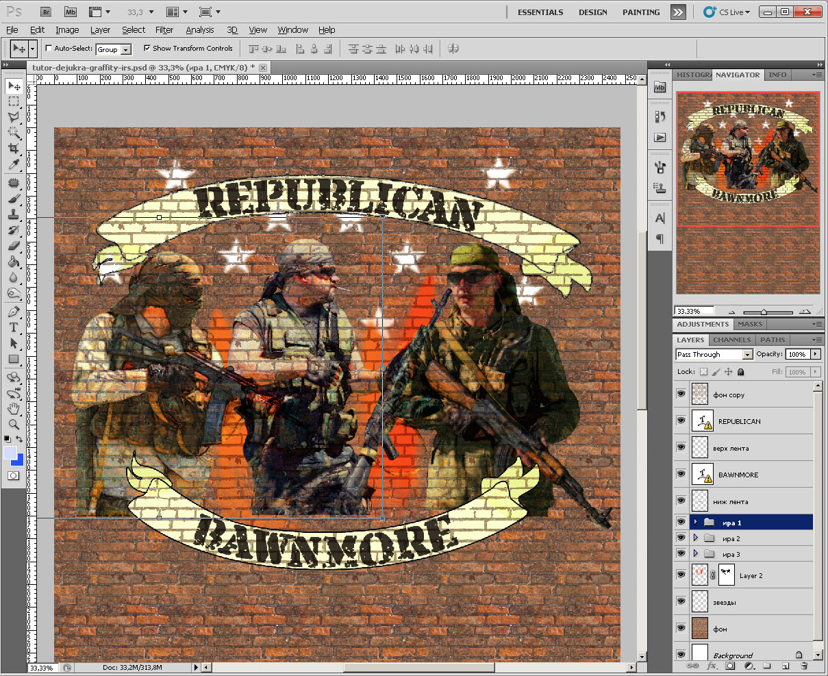This screenshot has width=828, height=676.
Task: Select the Crop tool
Action: click(x=14, y=149)
